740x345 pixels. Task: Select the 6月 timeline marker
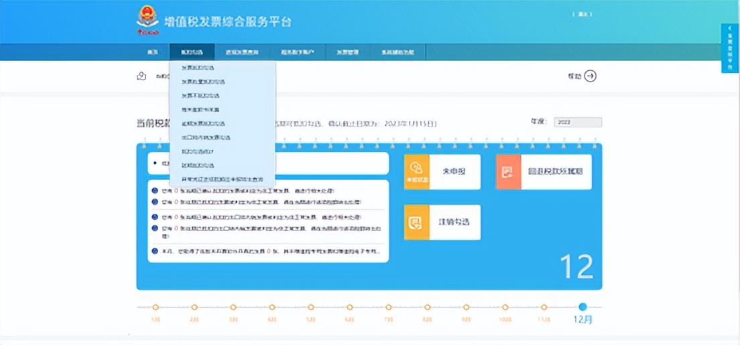point(350,308)
